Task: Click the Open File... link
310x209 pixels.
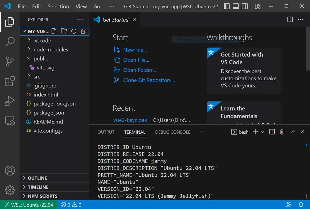Action: [136, 60]
